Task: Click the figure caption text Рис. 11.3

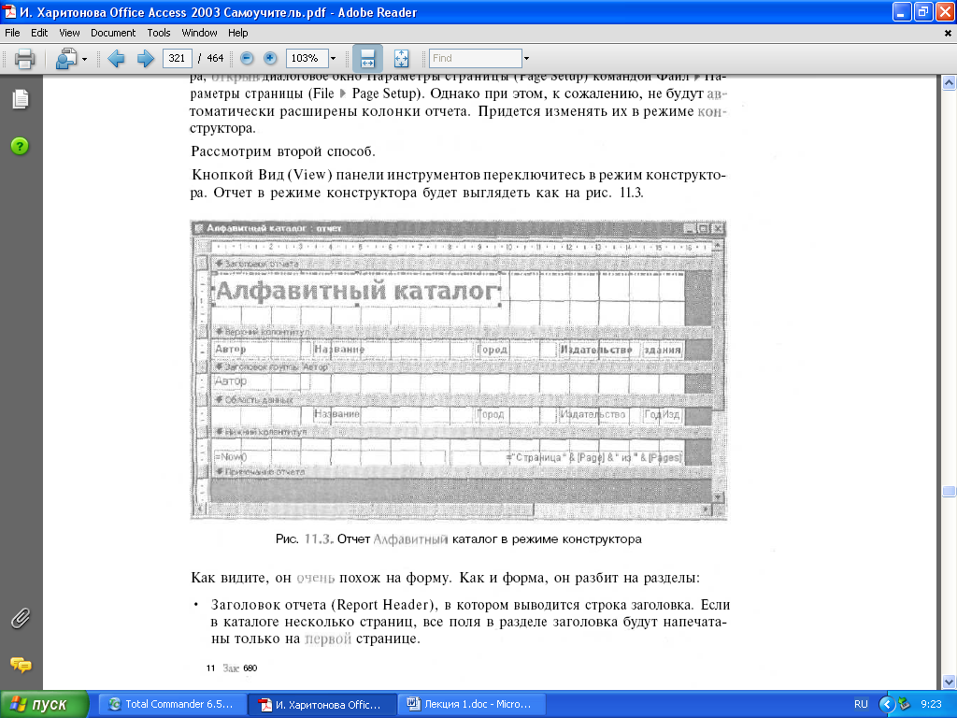Action: pos(305,539)
